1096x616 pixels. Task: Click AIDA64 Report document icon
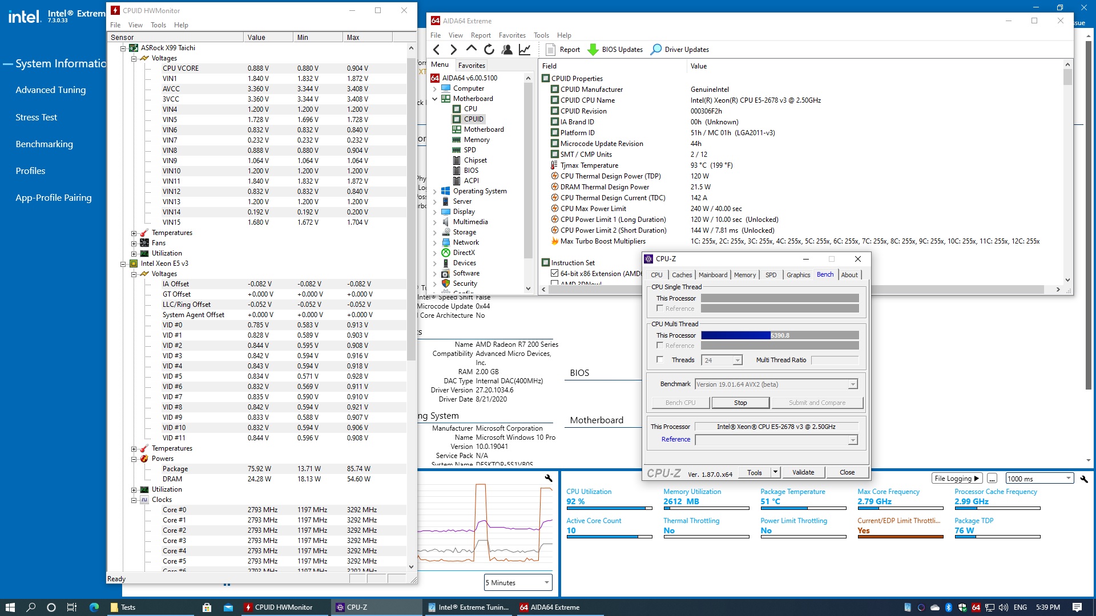click(550, 50)
